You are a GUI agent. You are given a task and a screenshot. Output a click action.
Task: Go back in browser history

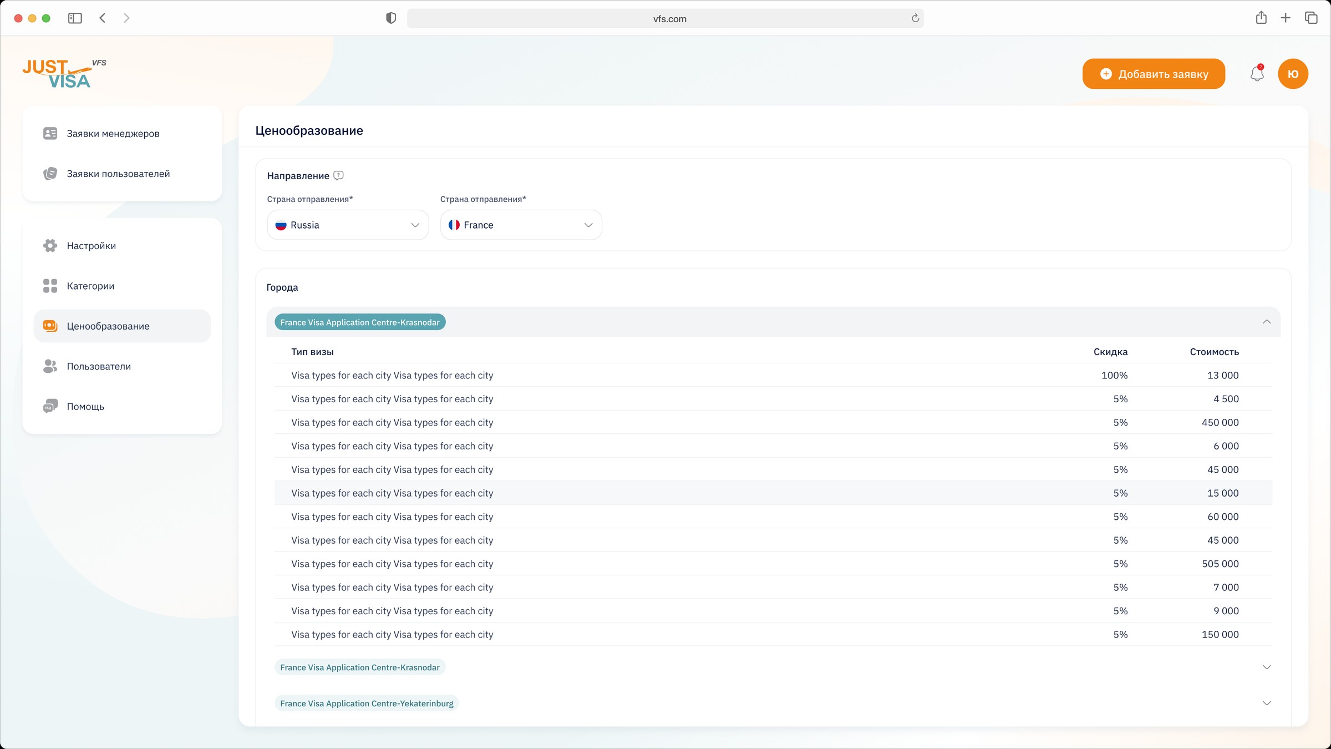[103, 18]
